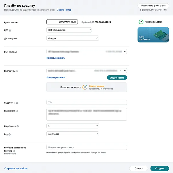Image resolution: width=173 pixels, height=173 pixels.
Task: Click the counterparty check status icon
Action: pyautogui.click(x=85, y=87)
